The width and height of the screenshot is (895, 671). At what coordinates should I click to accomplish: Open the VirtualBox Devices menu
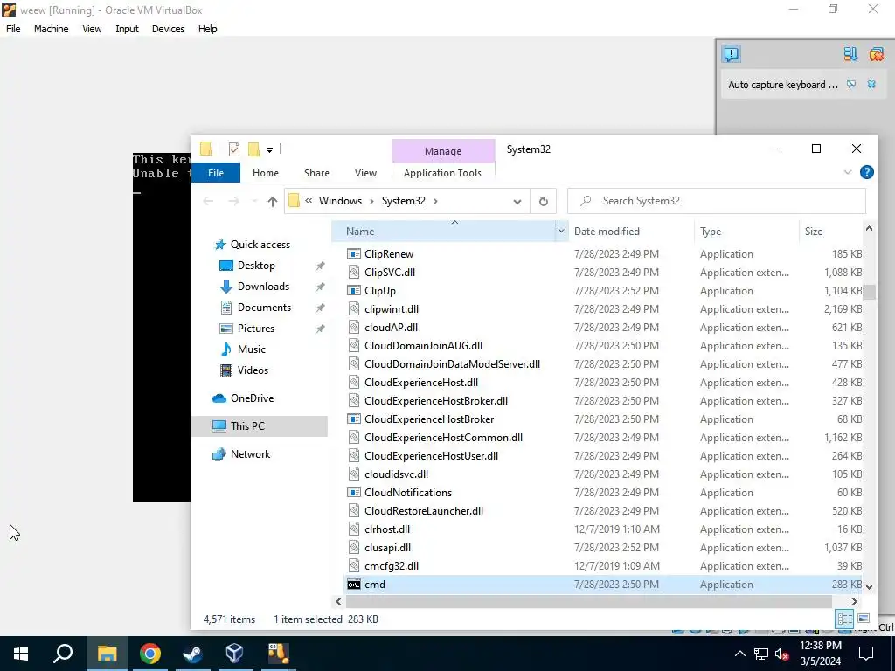[168, 29]
